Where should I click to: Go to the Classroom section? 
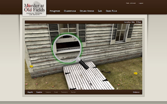[x=70, y=11]
